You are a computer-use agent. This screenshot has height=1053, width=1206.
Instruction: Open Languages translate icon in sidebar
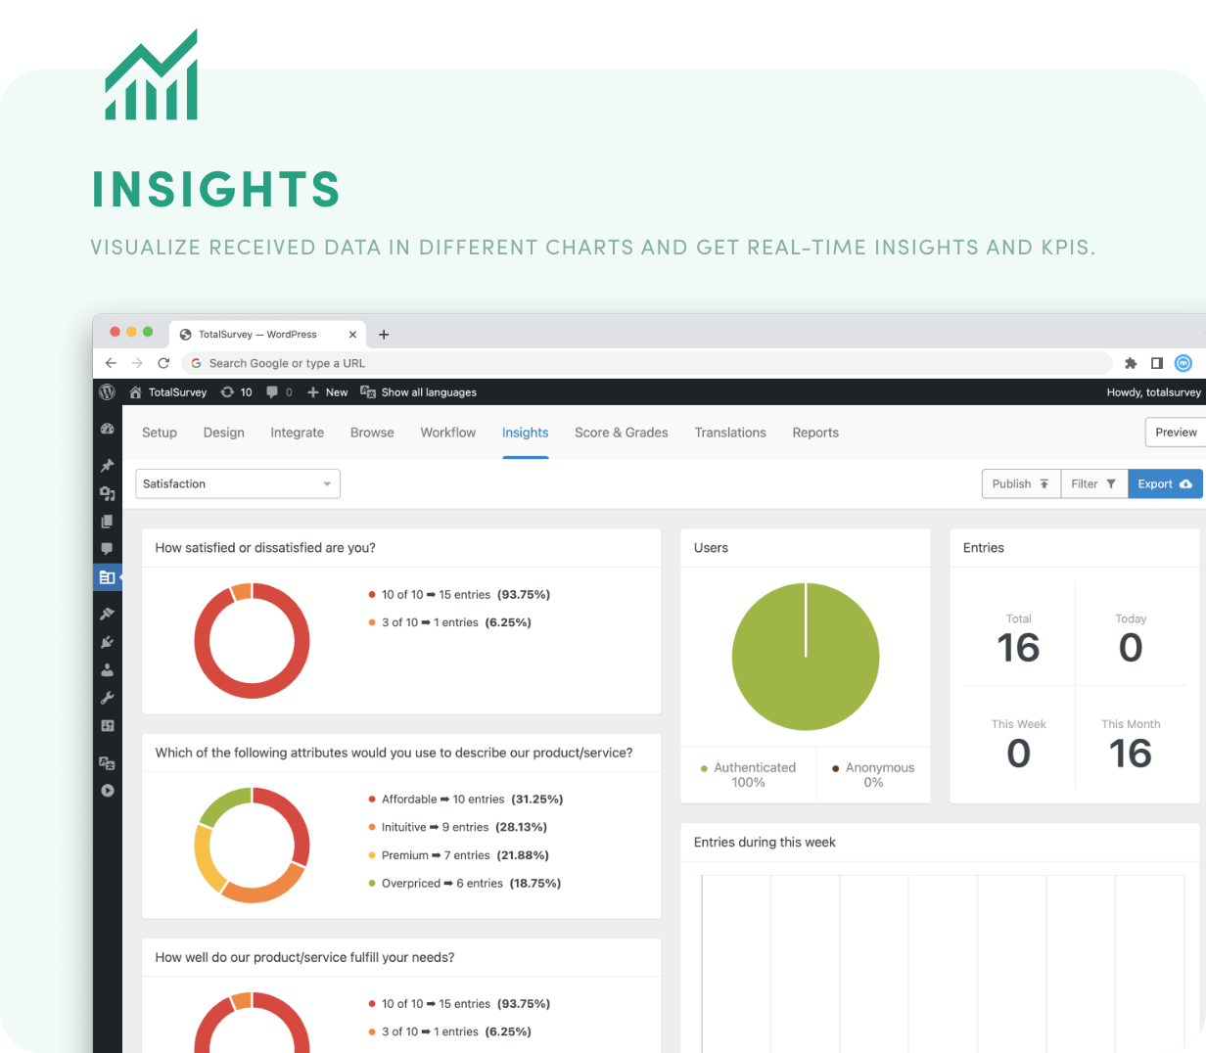click(108, 762)
